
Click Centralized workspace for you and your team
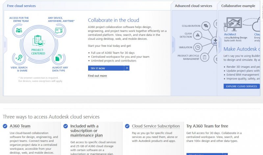120,57
